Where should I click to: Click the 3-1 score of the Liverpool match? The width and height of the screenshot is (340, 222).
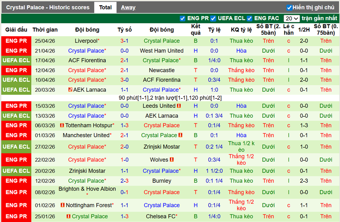pos(124,41)
